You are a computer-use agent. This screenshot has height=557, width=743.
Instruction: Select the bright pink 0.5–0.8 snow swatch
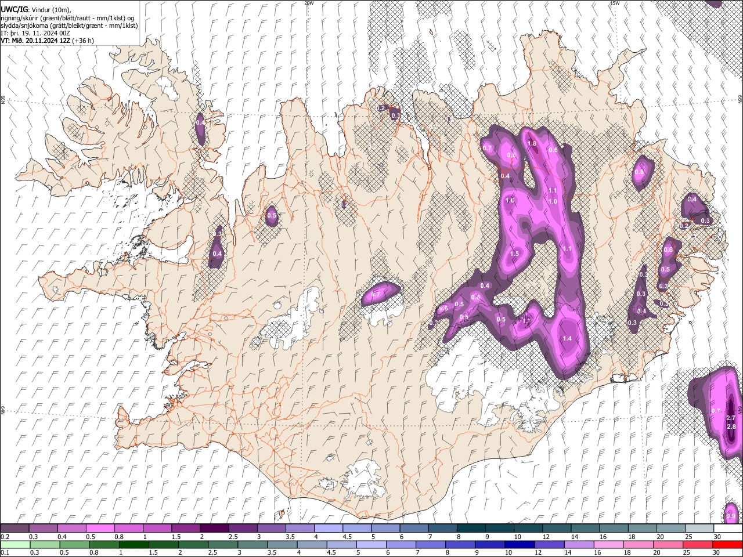100,529
